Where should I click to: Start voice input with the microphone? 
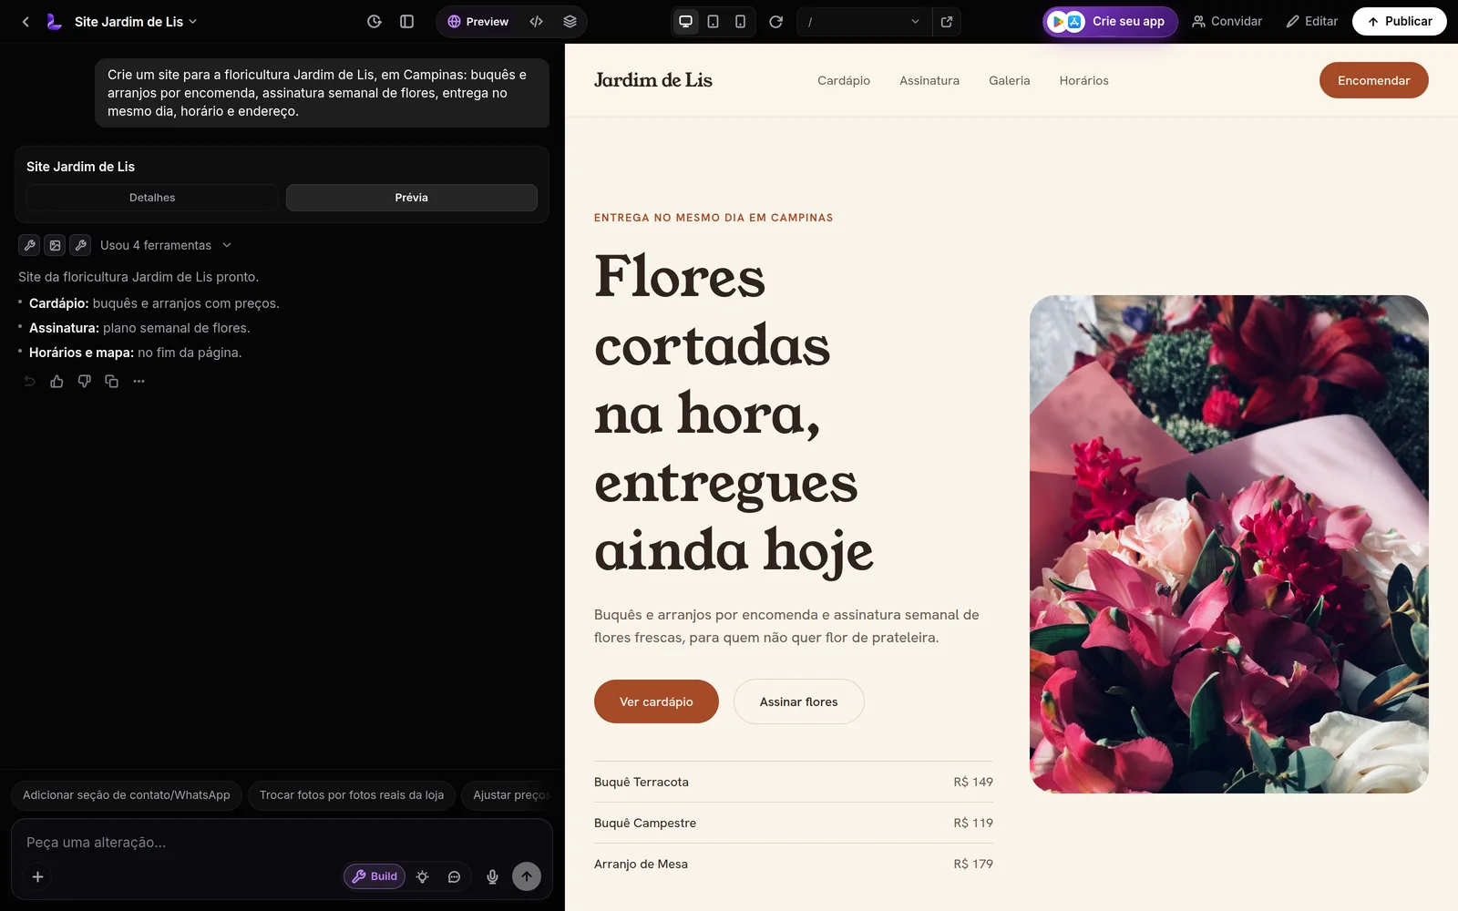[492, 876]
